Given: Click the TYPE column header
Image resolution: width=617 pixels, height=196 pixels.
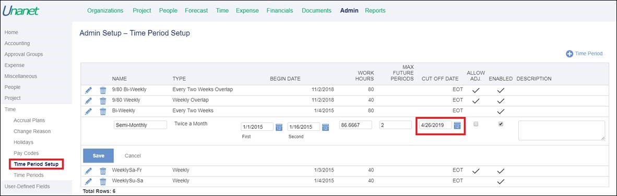Looking at the screenshot, I should [179, 79].
